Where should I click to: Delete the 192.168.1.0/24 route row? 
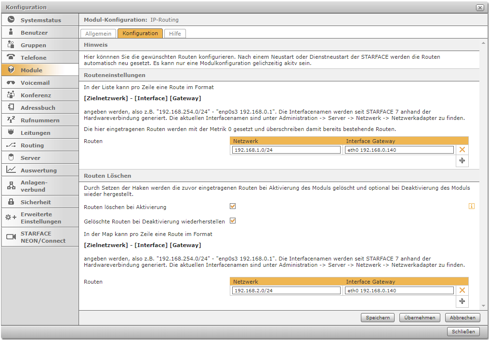[462, 150]
